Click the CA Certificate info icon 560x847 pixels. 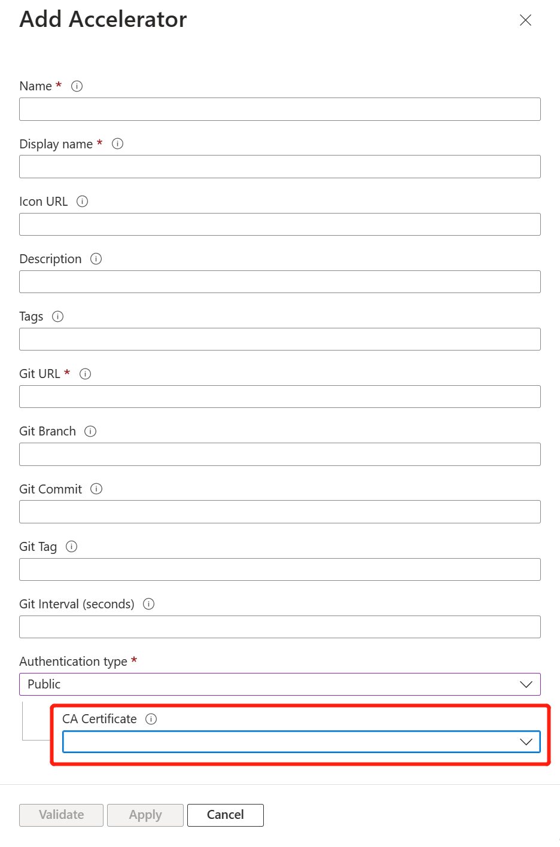tap(151, 719)
